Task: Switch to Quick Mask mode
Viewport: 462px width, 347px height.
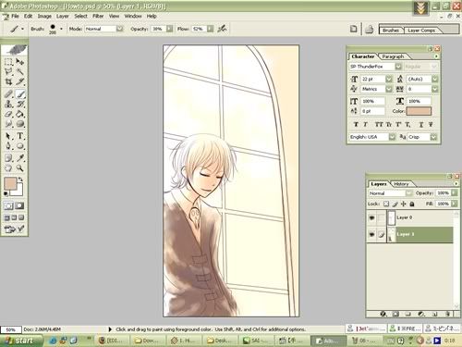Action: (20, 205)
